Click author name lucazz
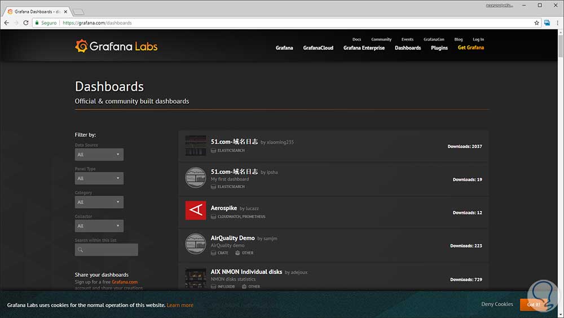The image size is (564, 318). 252,208
